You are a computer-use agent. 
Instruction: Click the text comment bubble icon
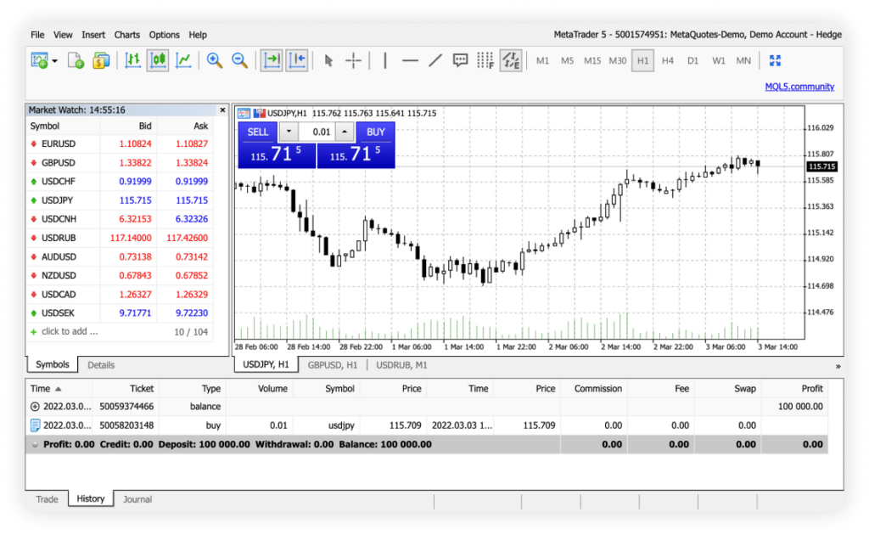click(x=460, y=60)
